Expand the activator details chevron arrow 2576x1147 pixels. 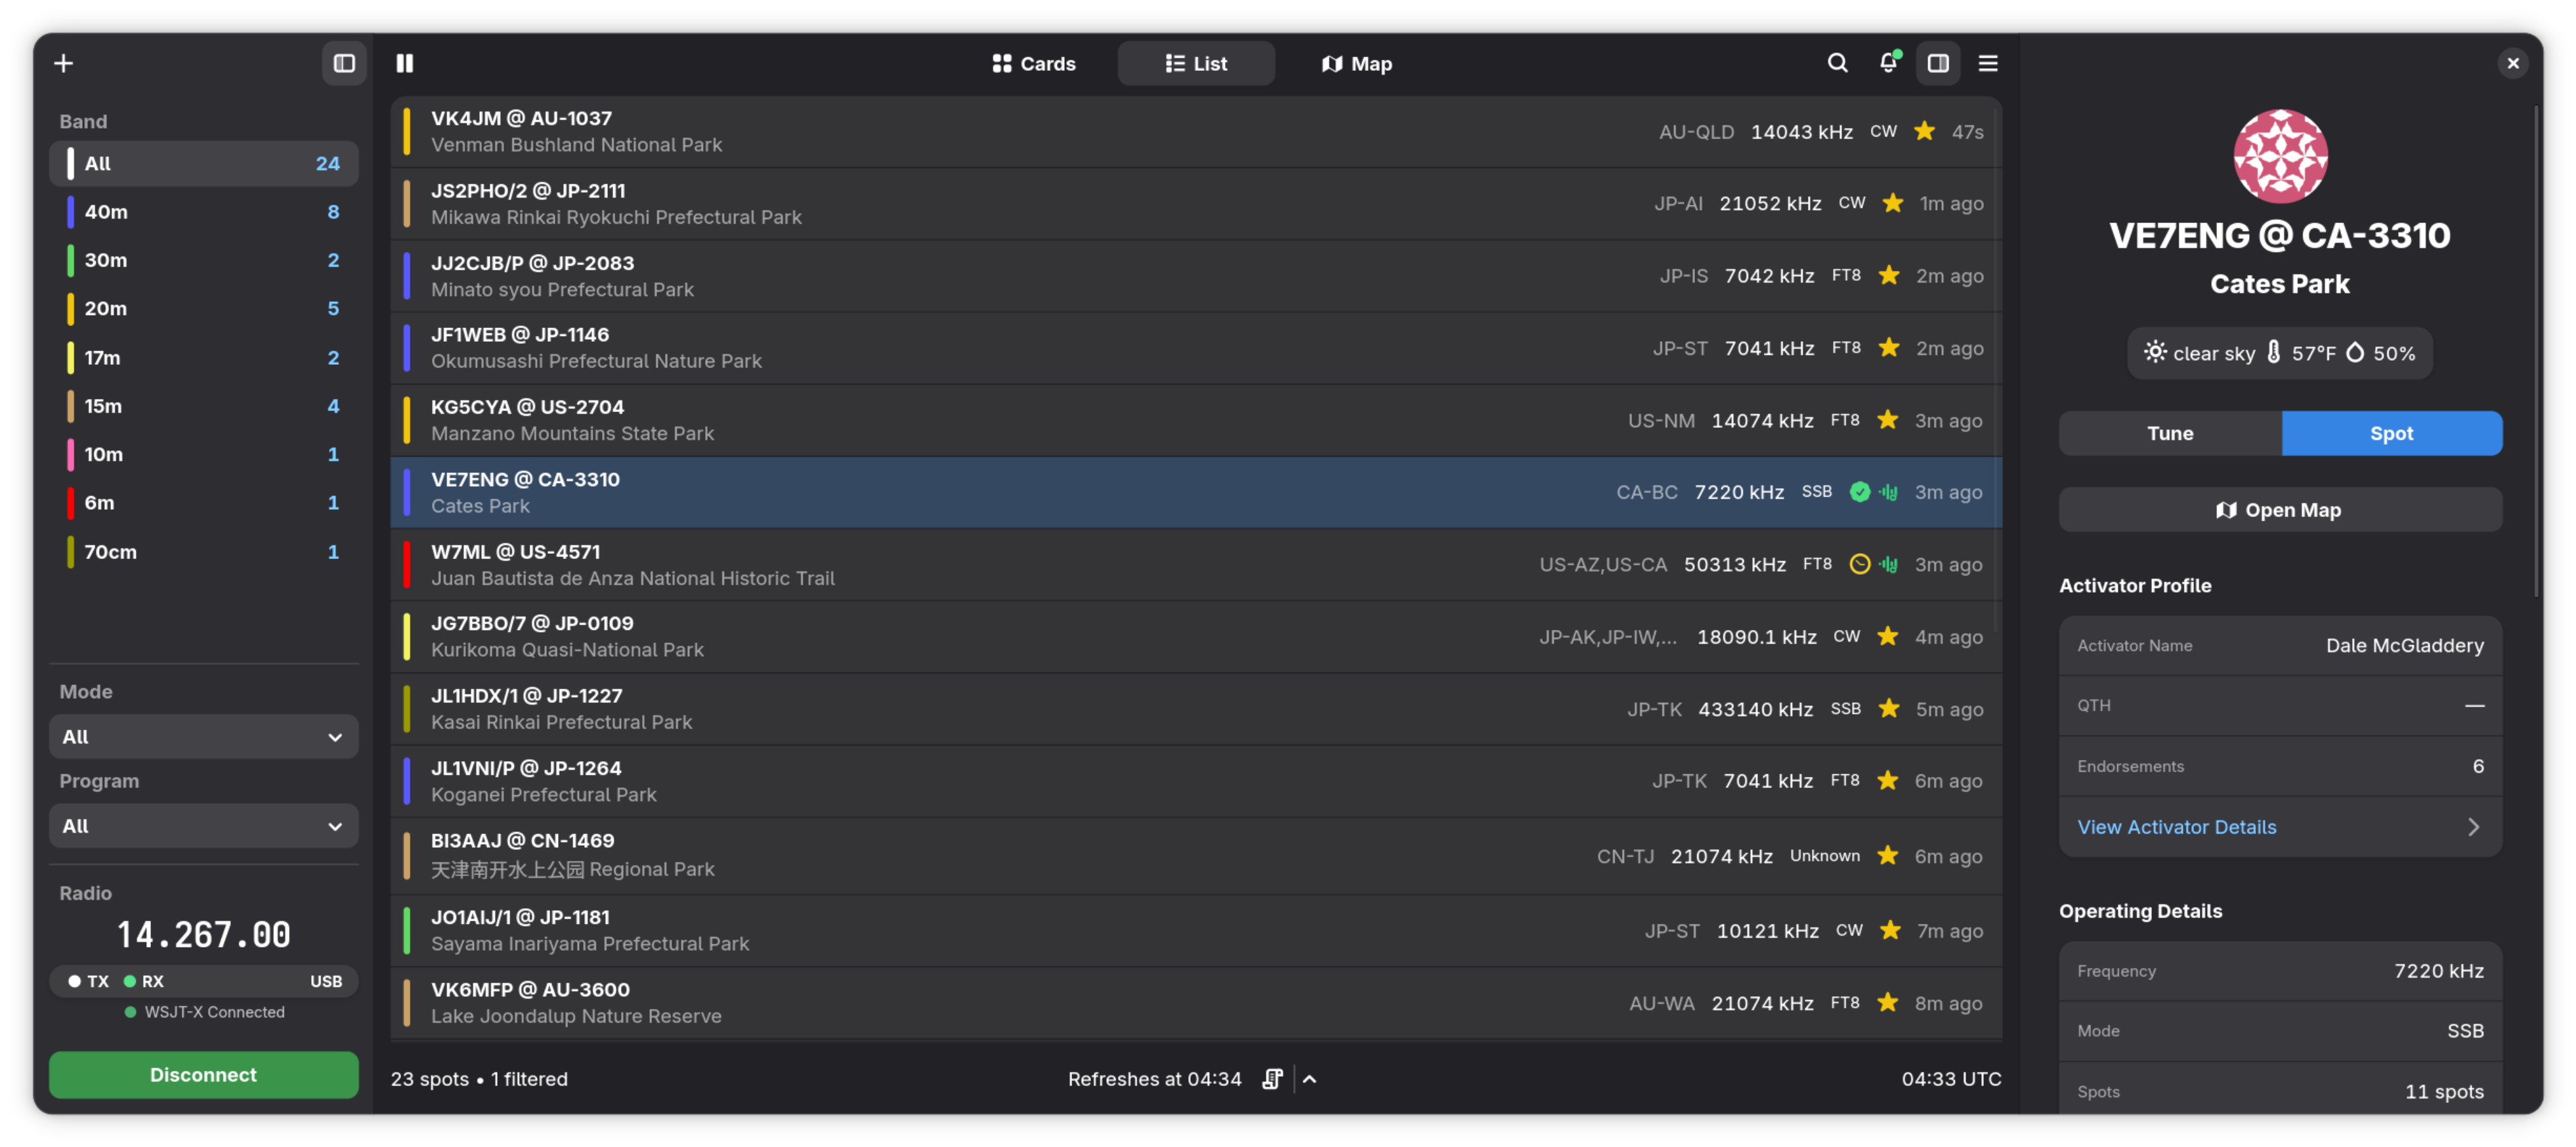[2473, 827]
